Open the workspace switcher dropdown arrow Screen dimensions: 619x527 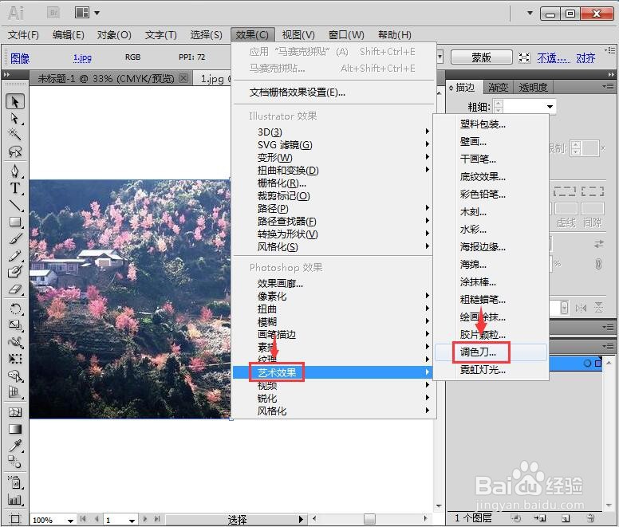click(530, 13)
